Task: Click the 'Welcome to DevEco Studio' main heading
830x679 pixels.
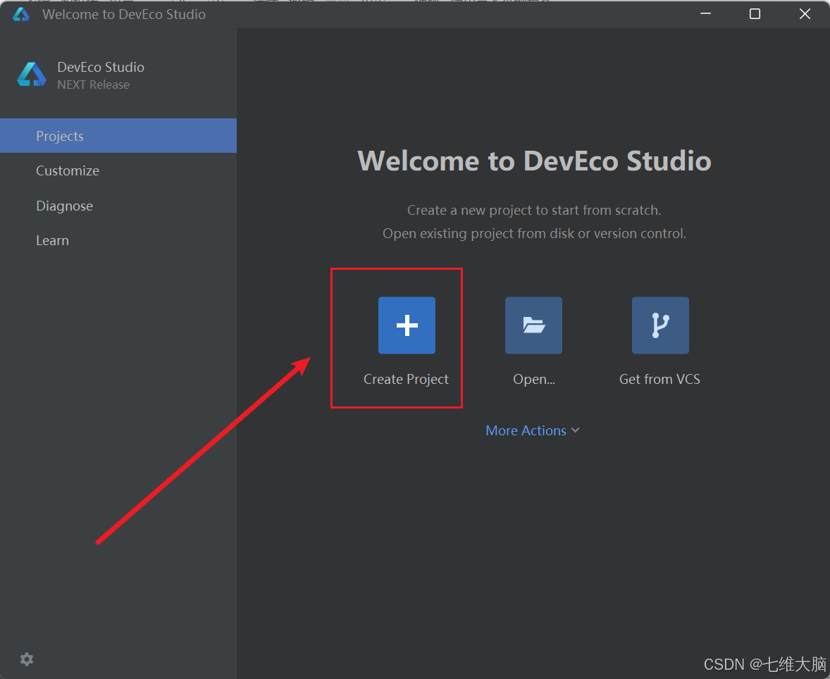Action: 534,161
